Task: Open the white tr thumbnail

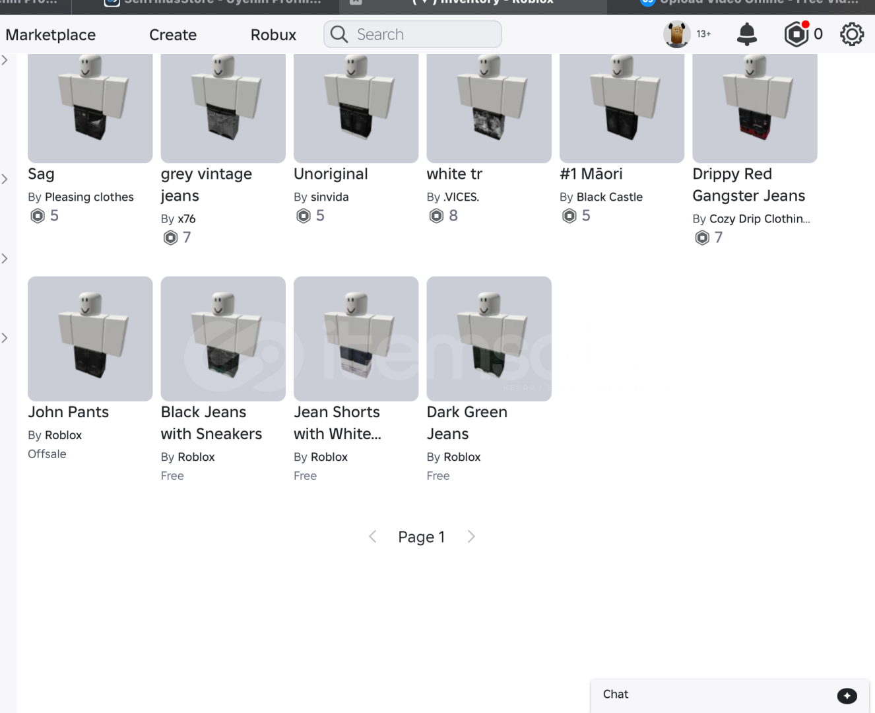Action: click(x=489, y=108)
